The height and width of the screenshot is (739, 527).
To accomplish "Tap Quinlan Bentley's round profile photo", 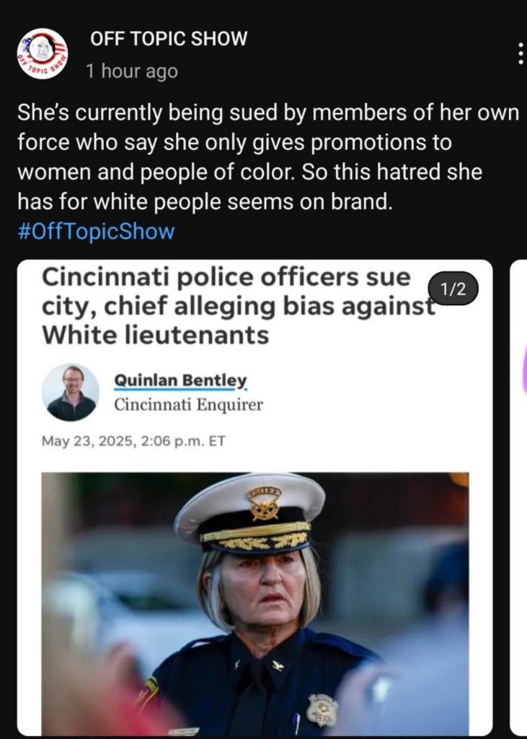I will [x=71, y=392].
